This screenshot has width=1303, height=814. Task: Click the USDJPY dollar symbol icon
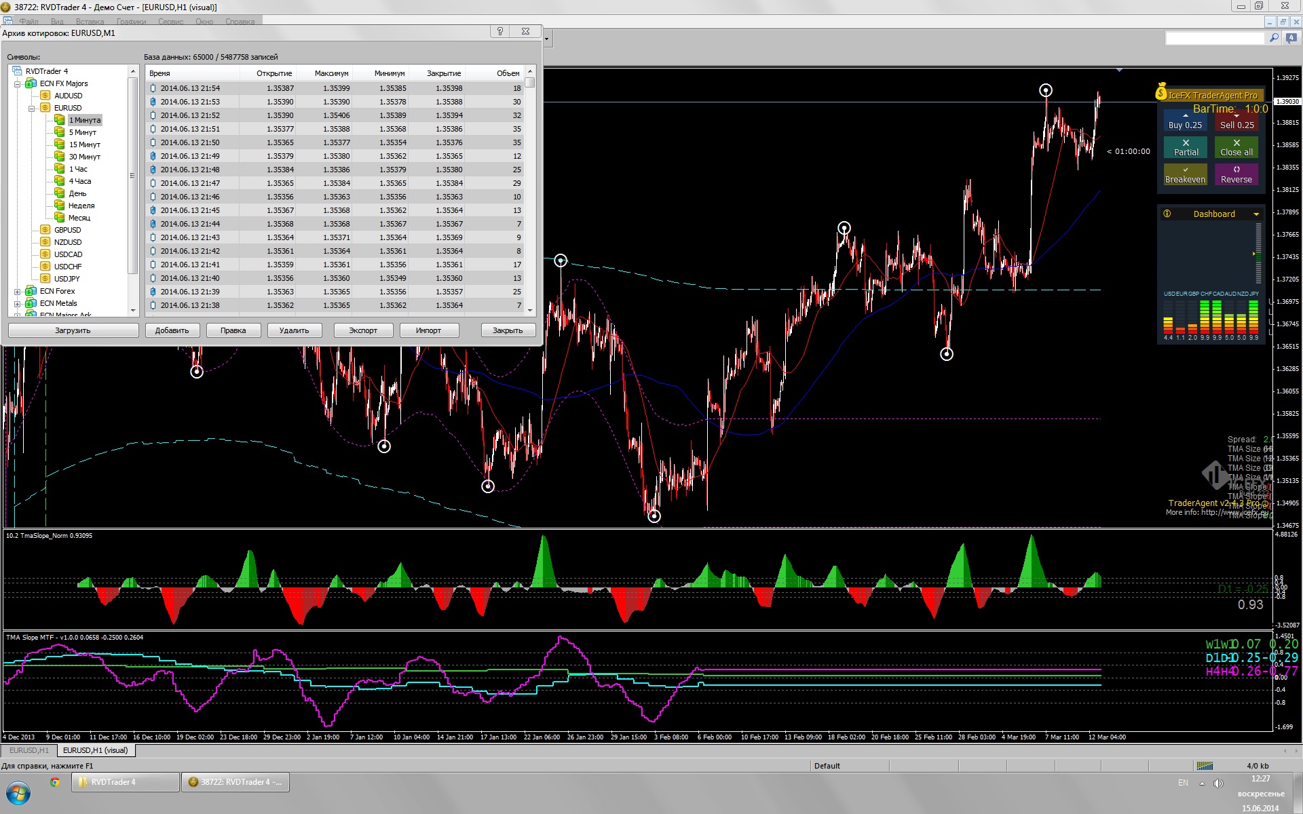45,279
